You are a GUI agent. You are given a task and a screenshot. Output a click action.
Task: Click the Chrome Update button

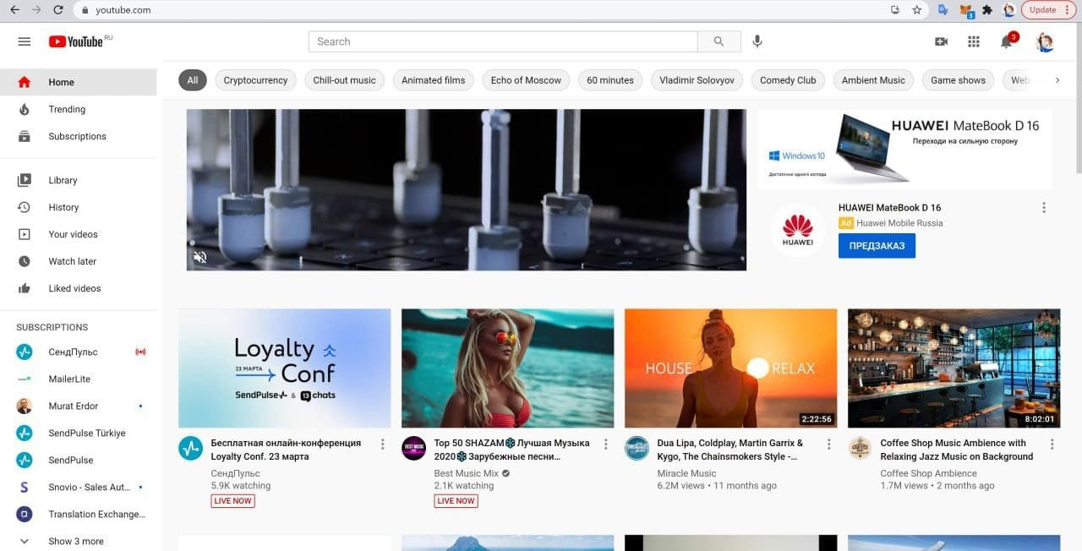pos(1047,10)
